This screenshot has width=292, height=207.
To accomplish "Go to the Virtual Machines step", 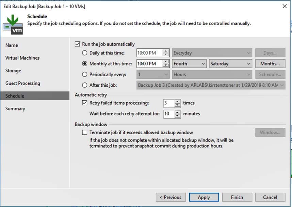I will click(x=35, y=58).
